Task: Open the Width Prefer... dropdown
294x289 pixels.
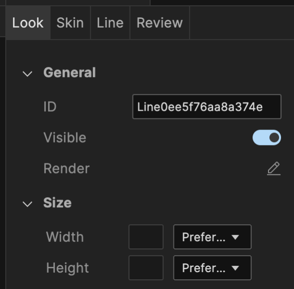Action: (212, 237)
